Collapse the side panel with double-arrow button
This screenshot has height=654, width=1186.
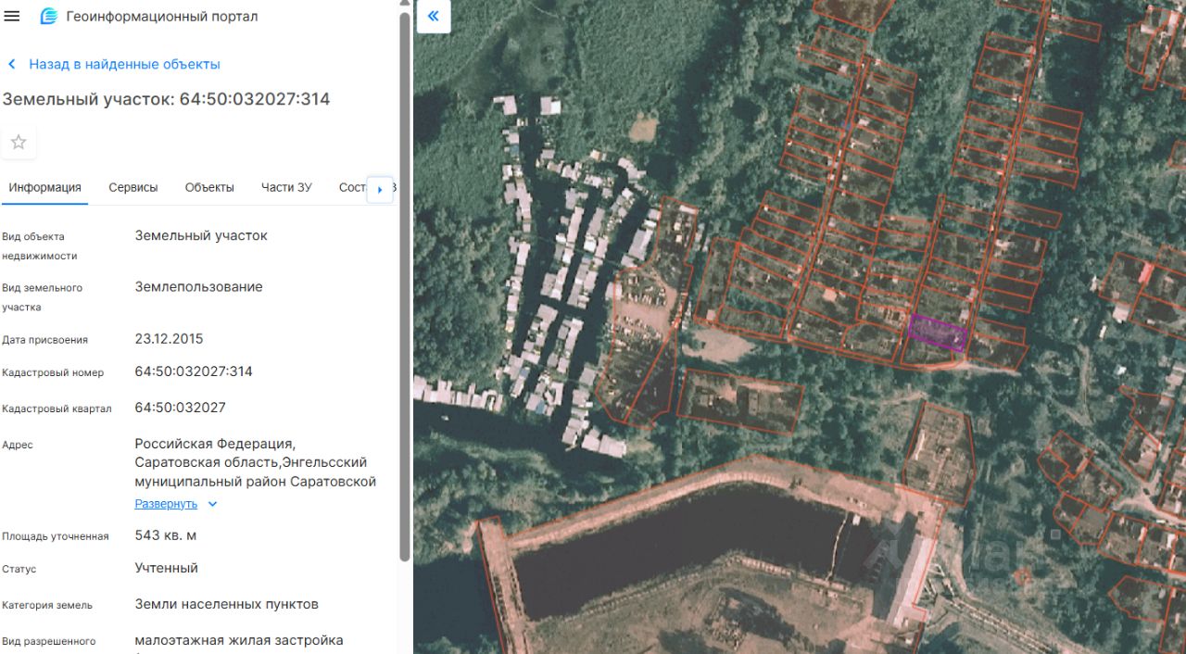(x=433, y=17)
